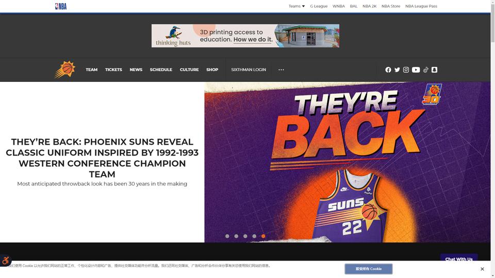
Task: Close the cookie notice with the X
Action: point(482,269)
